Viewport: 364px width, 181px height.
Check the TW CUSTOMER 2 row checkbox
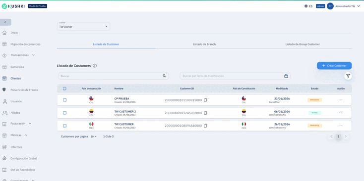65,113
